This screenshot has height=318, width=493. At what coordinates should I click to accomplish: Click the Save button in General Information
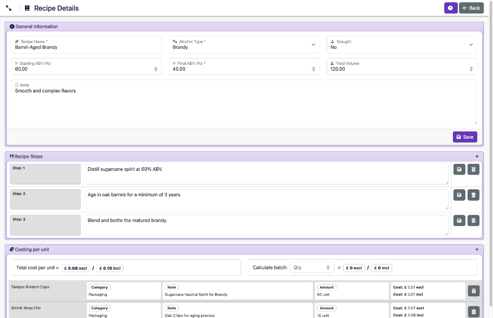(x=465, y=137)
